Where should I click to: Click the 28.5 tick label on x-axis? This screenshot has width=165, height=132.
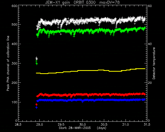[18, 125]
